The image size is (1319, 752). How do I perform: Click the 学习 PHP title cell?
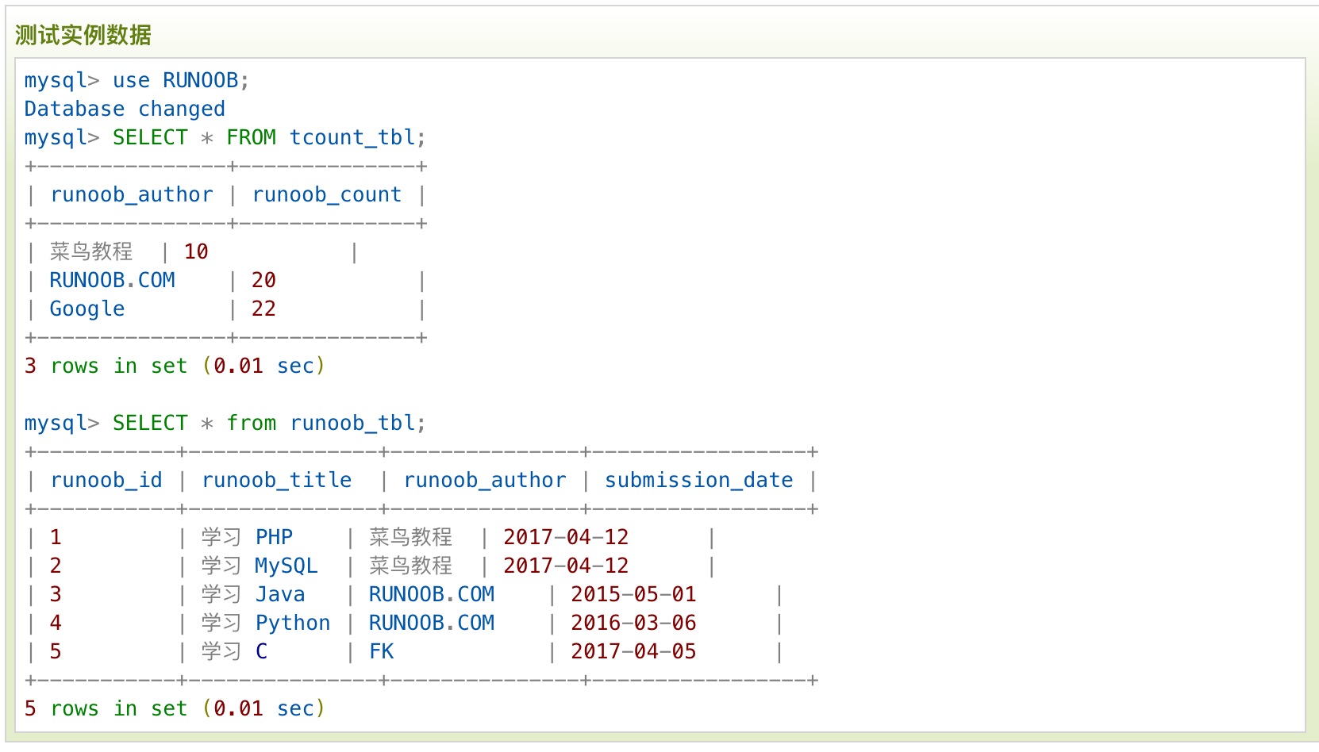click(x=247, y=537)
